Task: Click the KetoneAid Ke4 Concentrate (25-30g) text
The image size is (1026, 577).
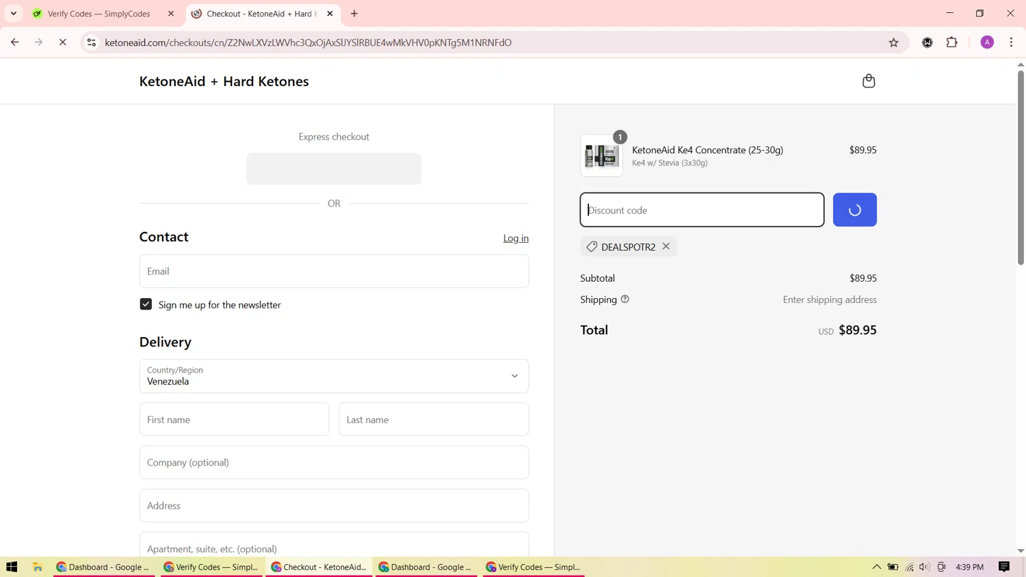Action: (707, 150)
